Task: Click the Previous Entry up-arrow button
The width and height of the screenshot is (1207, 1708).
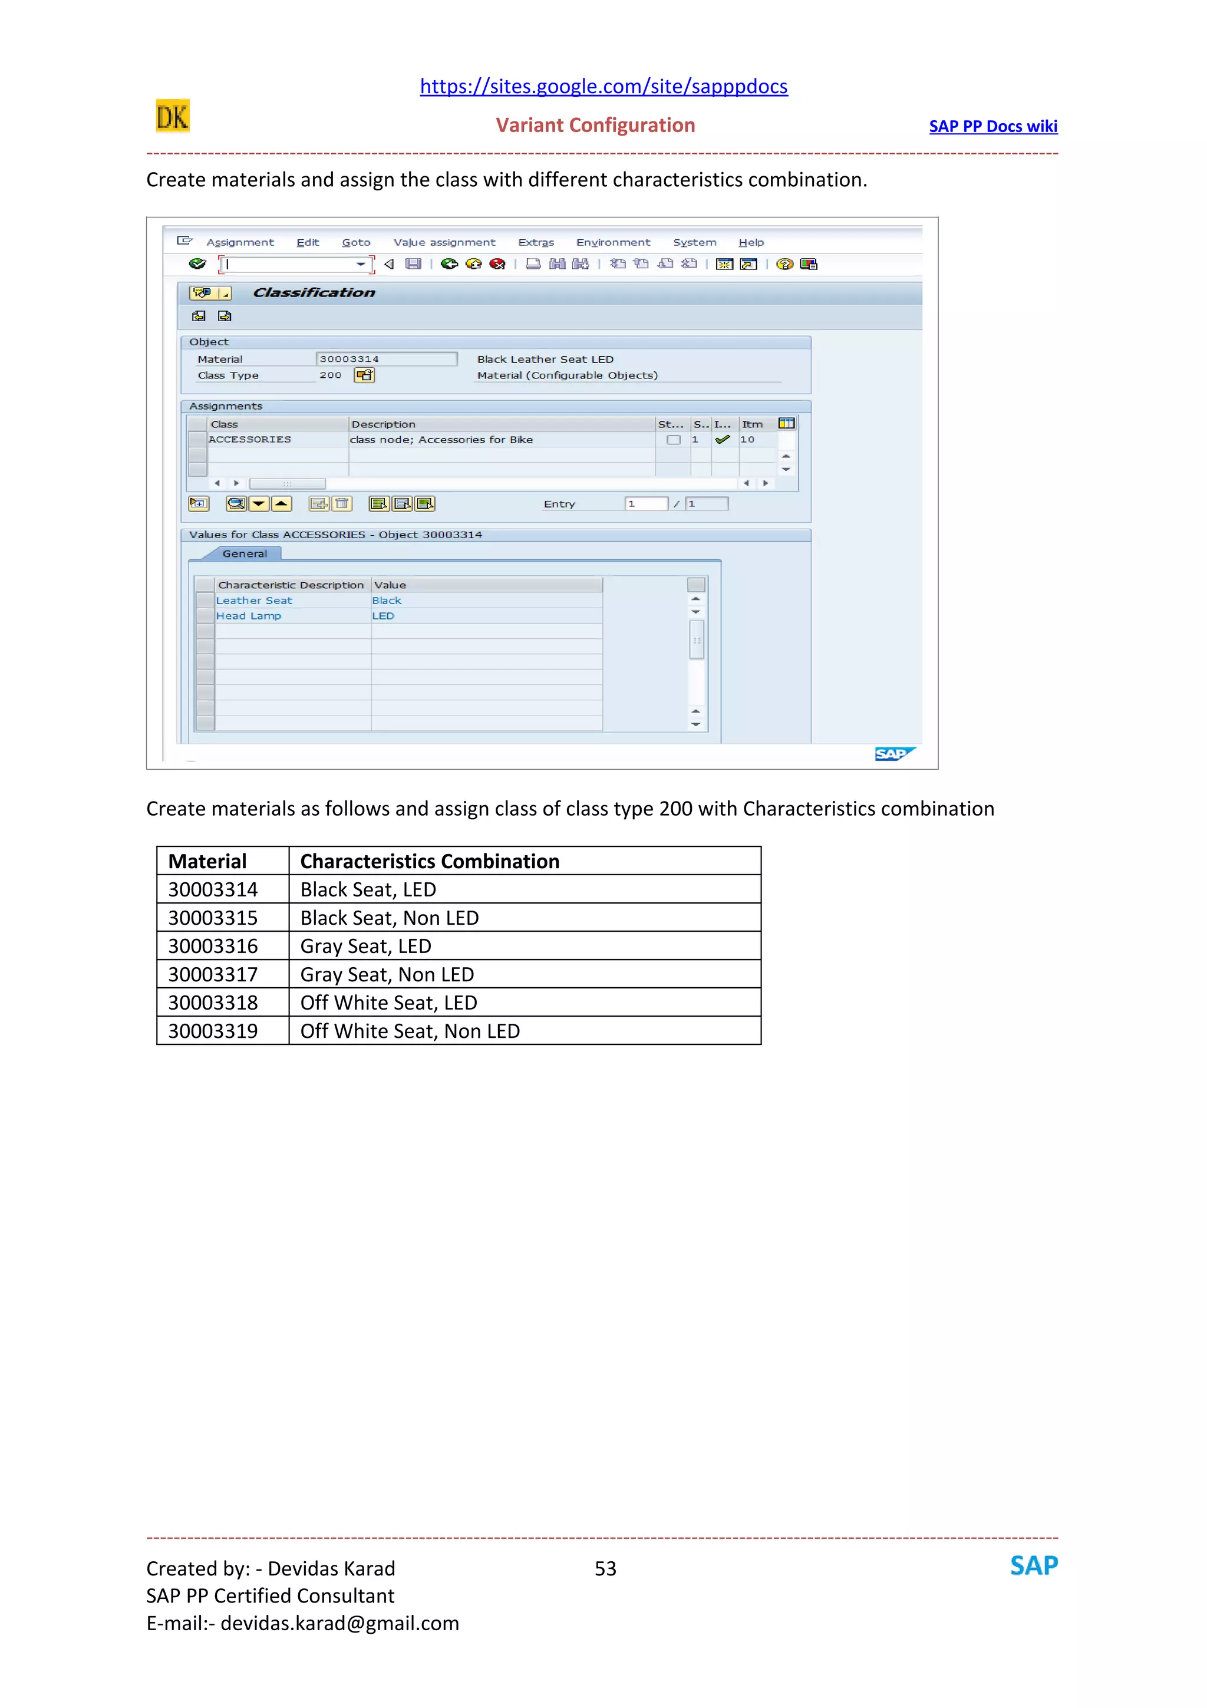Action: click(282, 505)
